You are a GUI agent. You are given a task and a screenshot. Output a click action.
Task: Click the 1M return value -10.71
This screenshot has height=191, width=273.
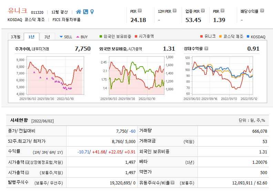tap(83, 152)
